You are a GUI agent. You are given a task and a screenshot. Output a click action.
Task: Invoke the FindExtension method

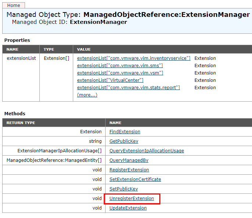pyautogui.click(x=125, y=132)
